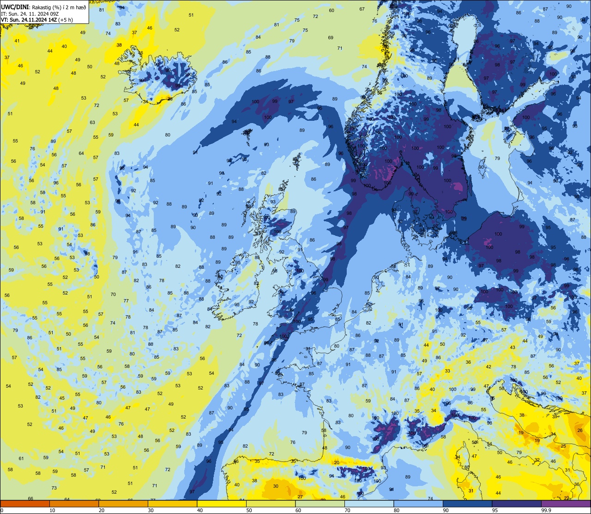Click the 60–70 pale green legend swatch
The image size is (591, 514).
click(x=320, y=503)
